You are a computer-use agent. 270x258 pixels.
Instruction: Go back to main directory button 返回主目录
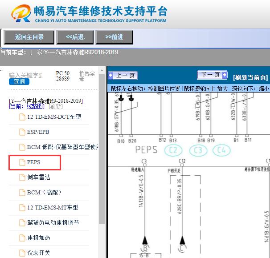tap(29, 37)
